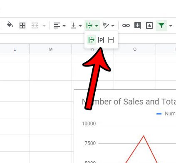Expand the merge cells type dropdown
Viewport: 176px width, 163px height.
(44, 25)
